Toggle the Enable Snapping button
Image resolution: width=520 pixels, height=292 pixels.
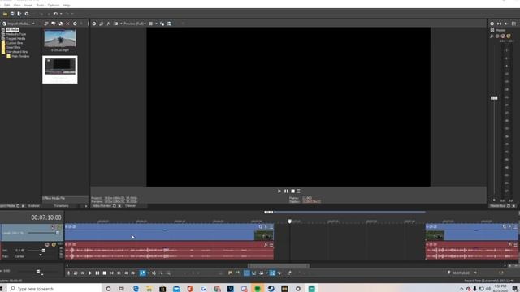tap(247, 273)
